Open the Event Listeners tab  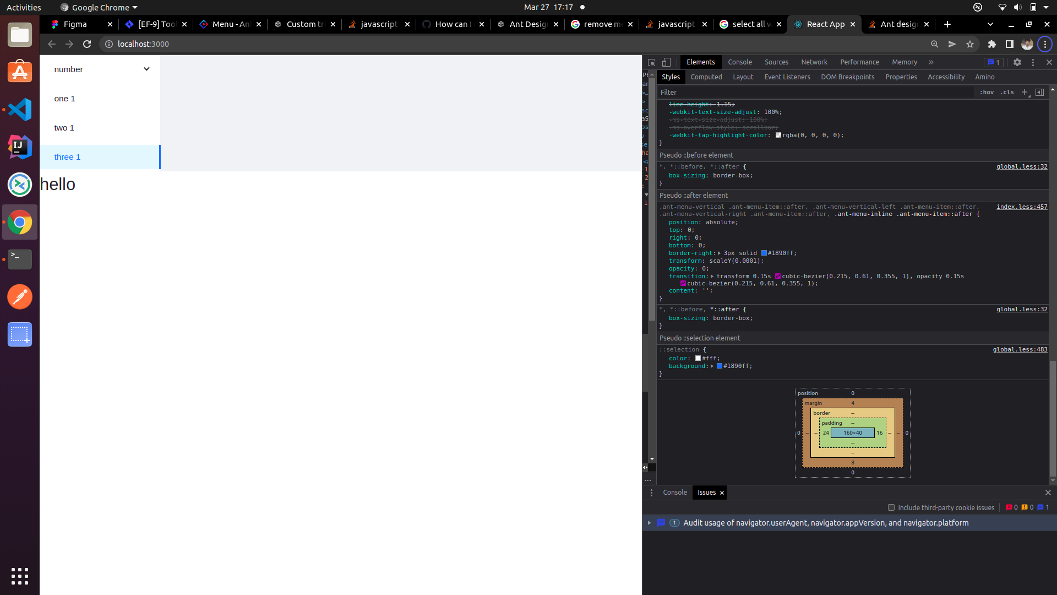point(787,77)
